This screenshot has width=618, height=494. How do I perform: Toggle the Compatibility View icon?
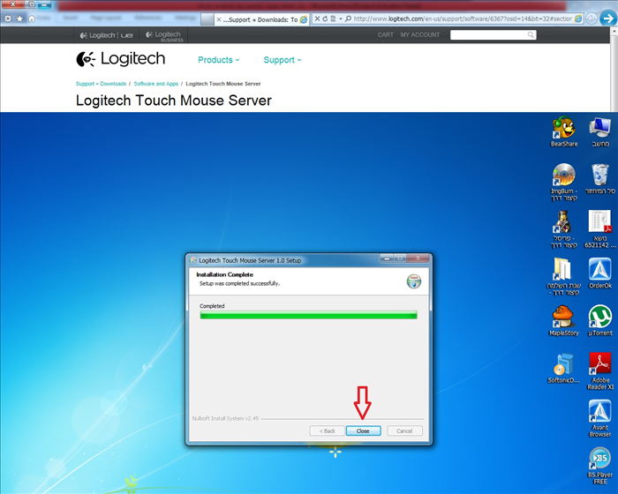[x=333, y=19]
